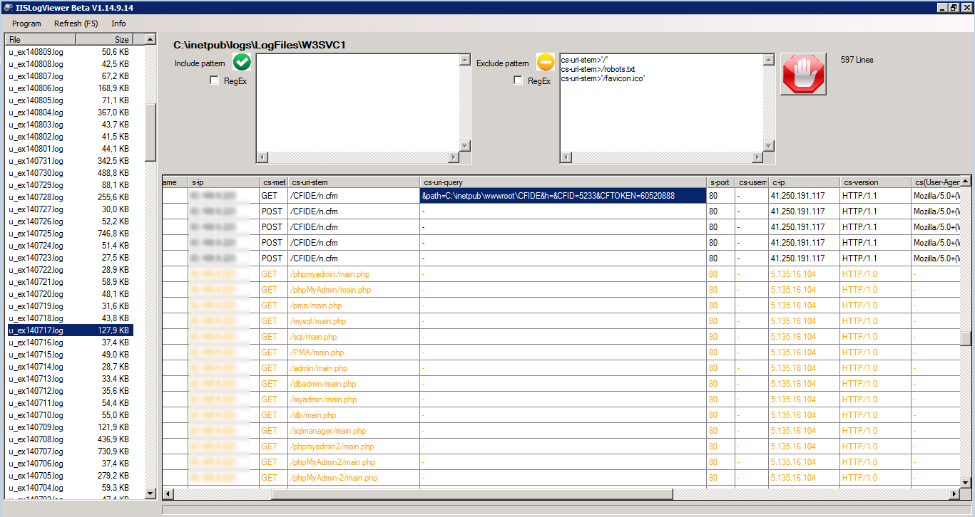Click the /mysql/main.php cell
The height and width of the screenshot is (517, 975).
(354, 321)
